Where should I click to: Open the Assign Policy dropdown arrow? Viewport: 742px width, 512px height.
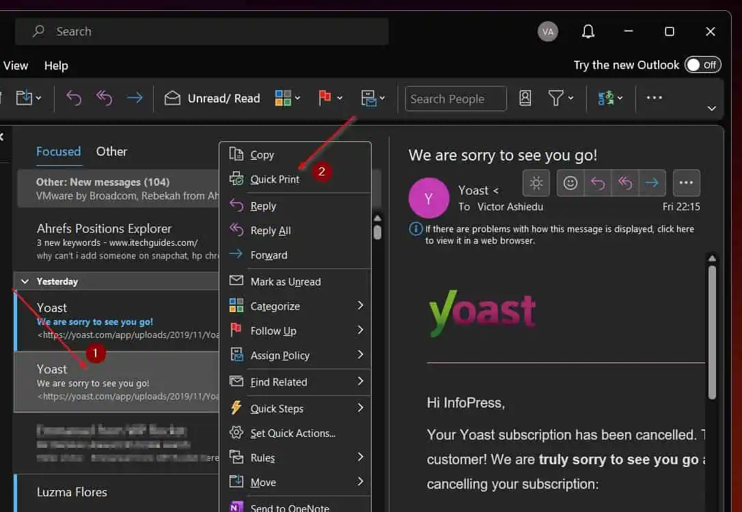[x=382, y=98]
